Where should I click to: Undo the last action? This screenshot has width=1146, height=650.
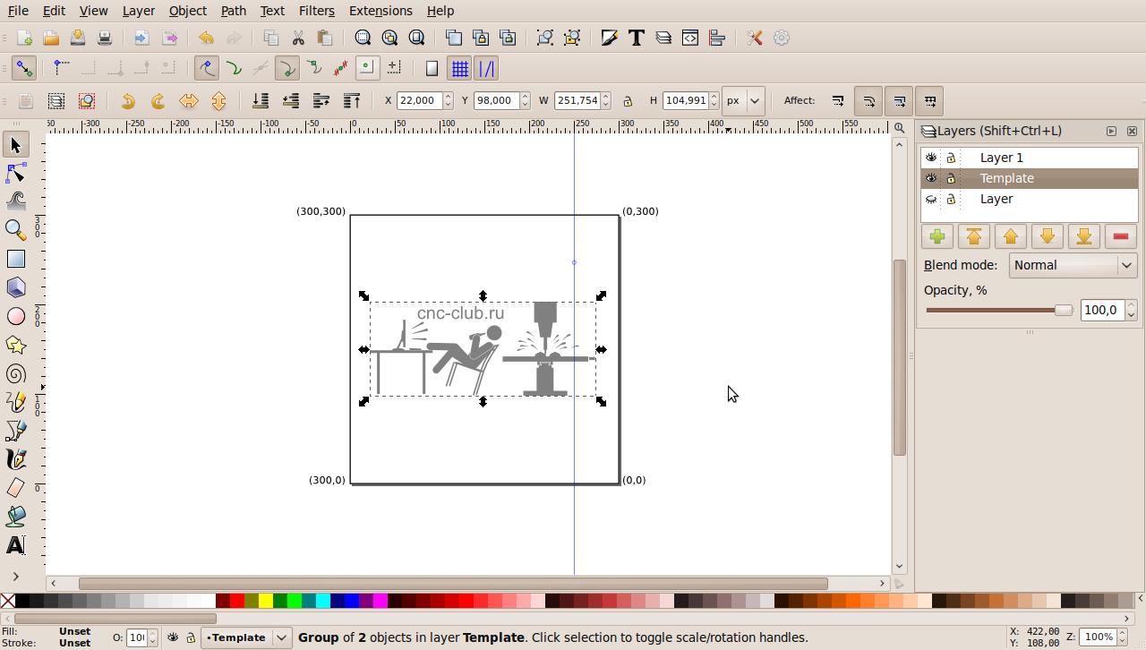tap(207, 38)
